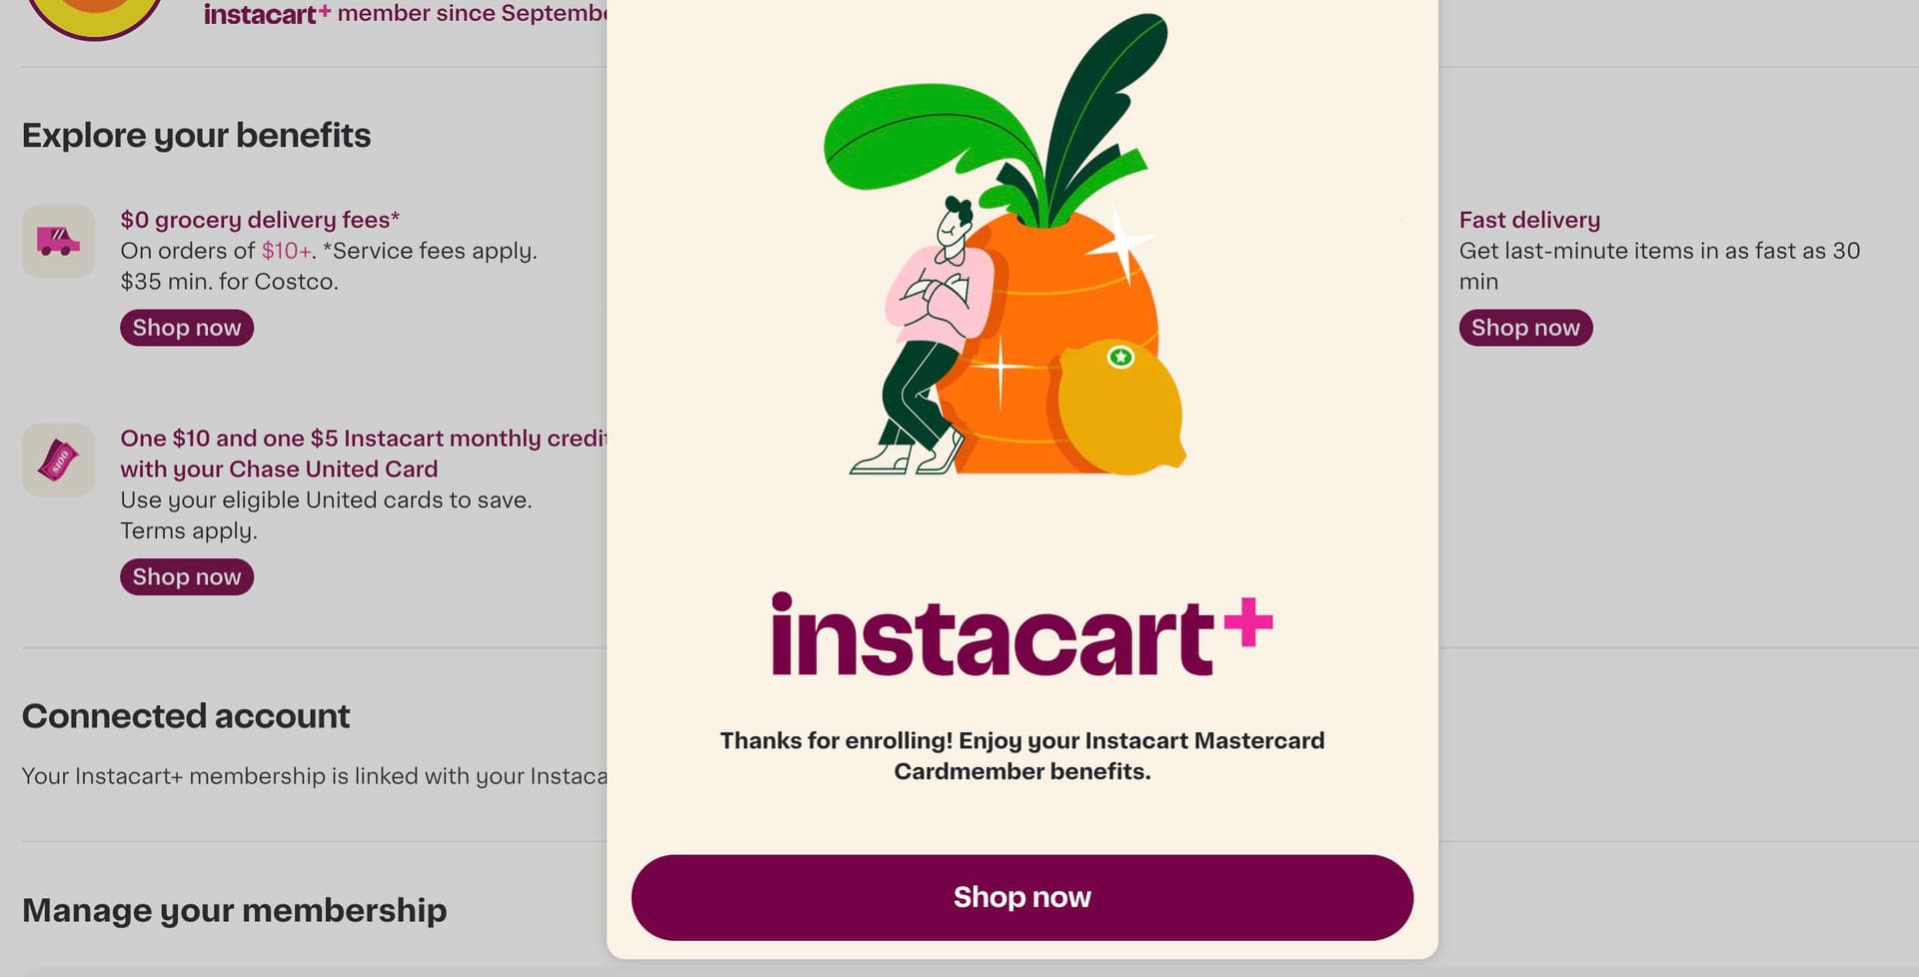
Task: Open the $0 grocery delivery fees heading
Action: click(x=260, y=220)
